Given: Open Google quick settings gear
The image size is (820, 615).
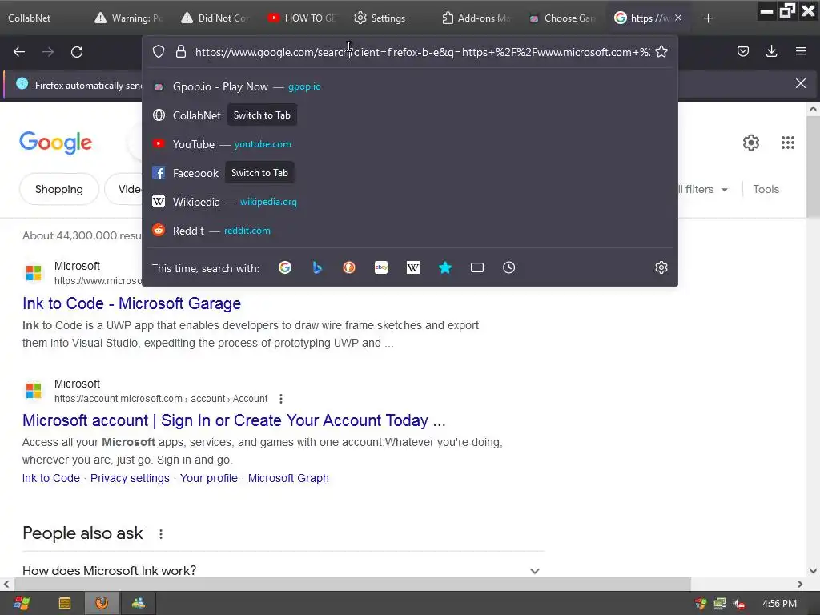Looking at the screenshot, I should (x=751, y=143).
